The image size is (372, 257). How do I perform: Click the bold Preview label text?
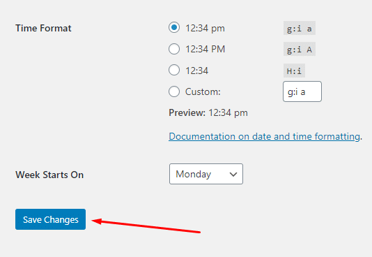[187, 112]
